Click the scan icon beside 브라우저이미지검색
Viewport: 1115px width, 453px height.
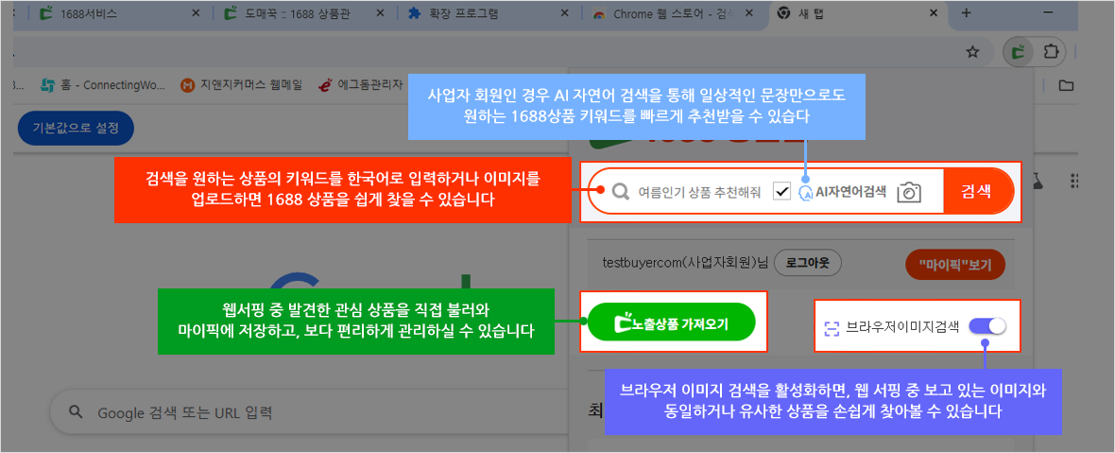click(x=832, y=327)
